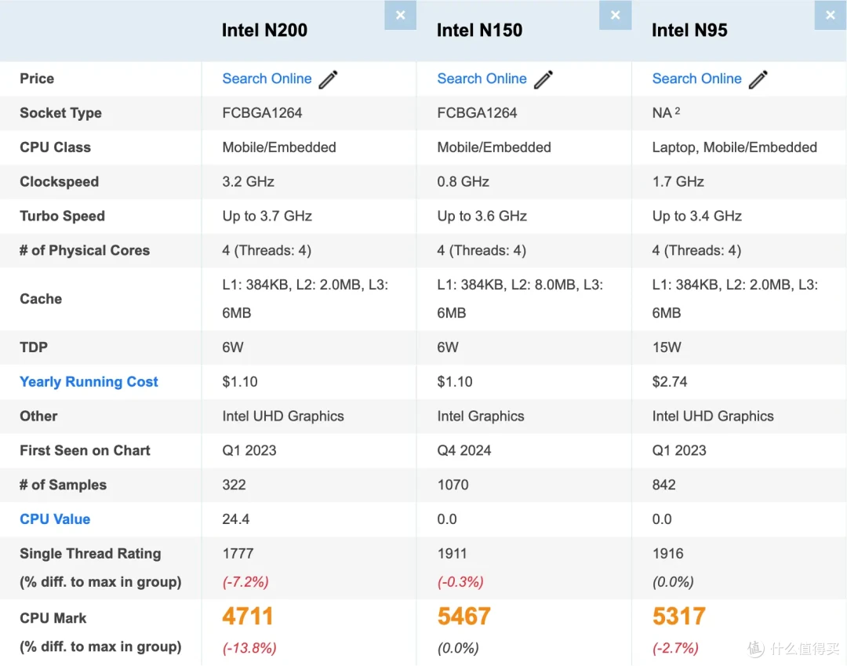Screen dimensions: 847x666
Task: Click the Intel Graphics entry for N150
Action: [480, 416]
